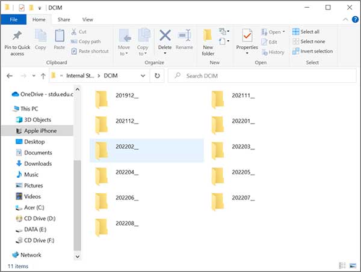
Task: Choose Paste shortcut in the ribbon
Action: [x=90, y=51]
